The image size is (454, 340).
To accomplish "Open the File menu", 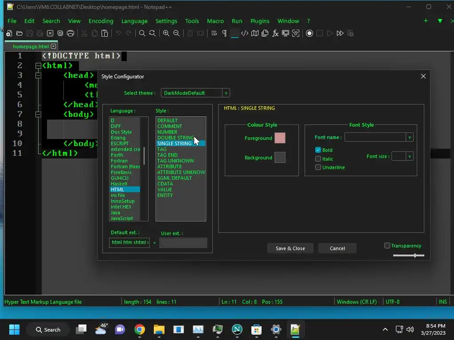I will (x=12, y=21).
